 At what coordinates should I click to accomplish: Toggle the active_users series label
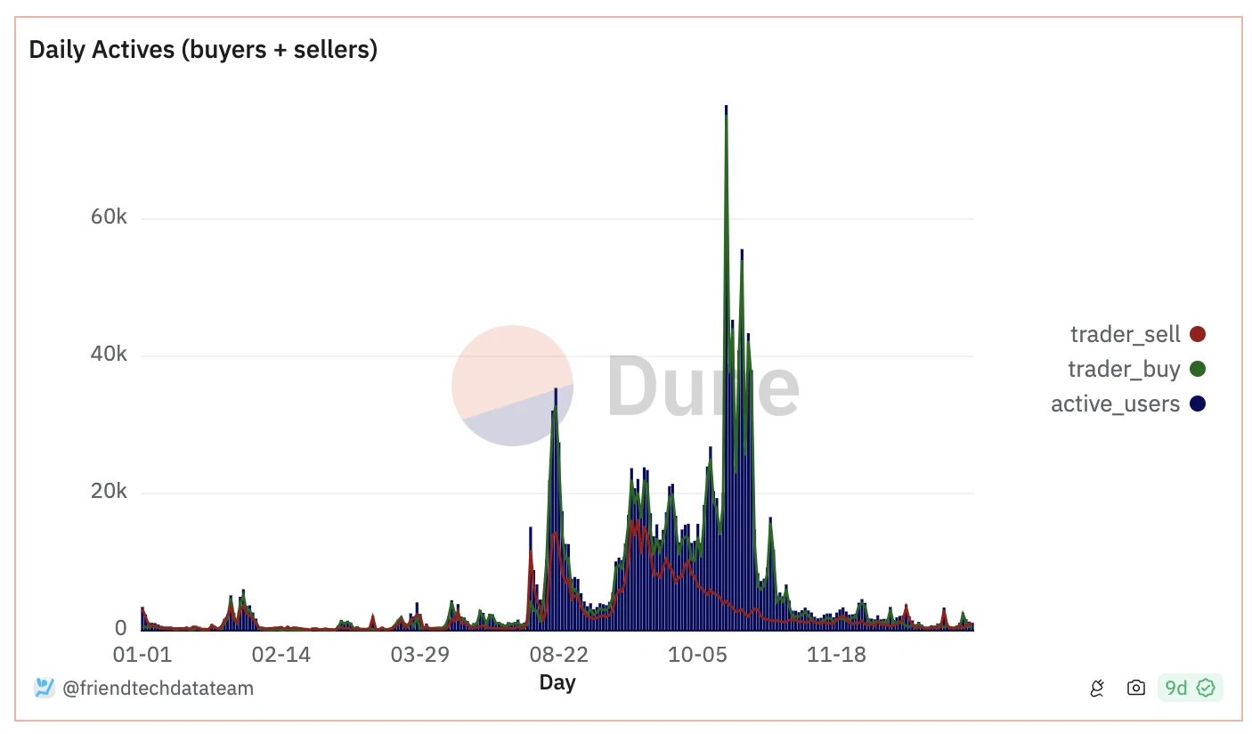1115,404
